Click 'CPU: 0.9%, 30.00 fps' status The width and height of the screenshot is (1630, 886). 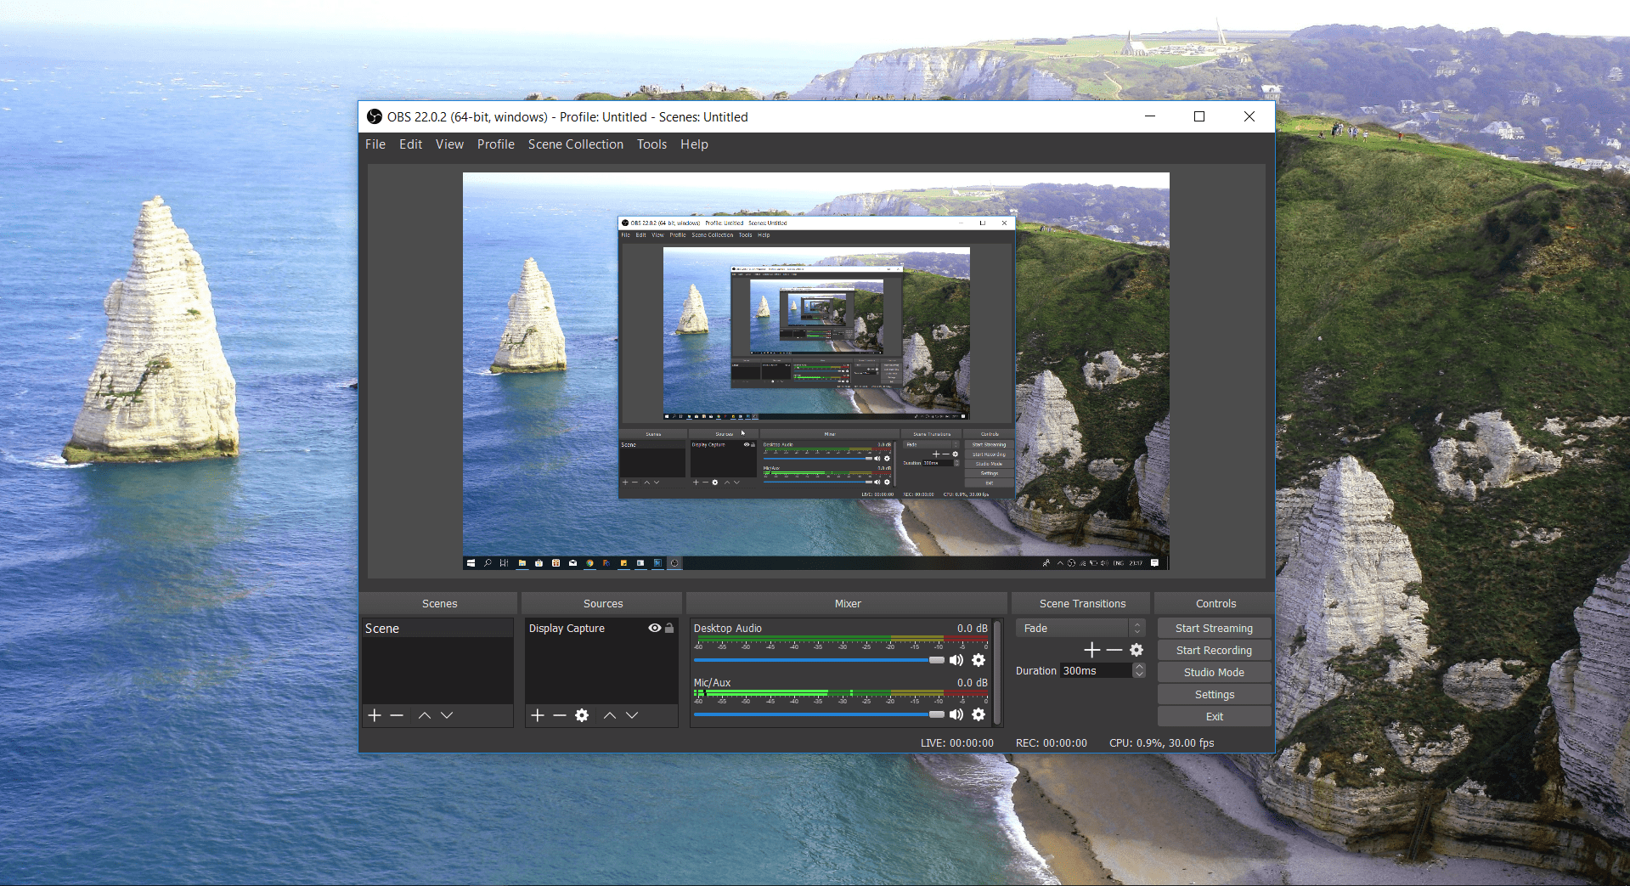pyautogui.click(x=1162, y=742)
